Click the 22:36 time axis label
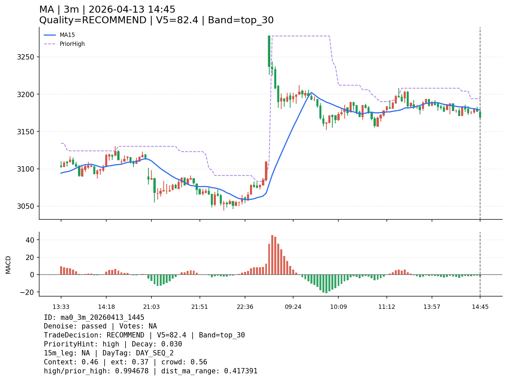Image resolution: width=507 pixels, height=380 pixels. pos(245,307)
